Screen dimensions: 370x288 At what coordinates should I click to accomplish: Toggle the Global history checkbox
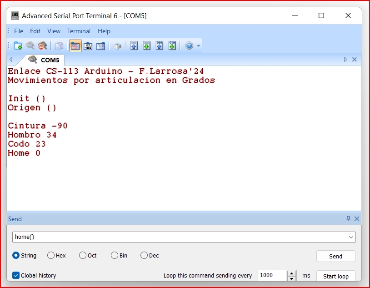tap(16, 275)
